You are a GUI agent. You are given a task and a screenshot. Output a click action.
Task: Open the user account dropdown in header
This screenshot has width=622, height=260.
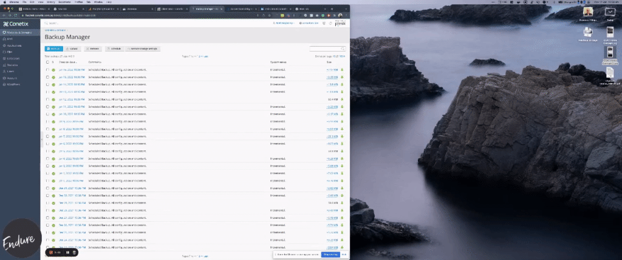284,24
